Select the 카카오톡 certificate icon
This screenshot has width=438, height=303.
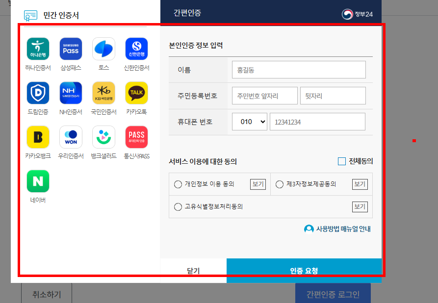(x=136, y=93)
